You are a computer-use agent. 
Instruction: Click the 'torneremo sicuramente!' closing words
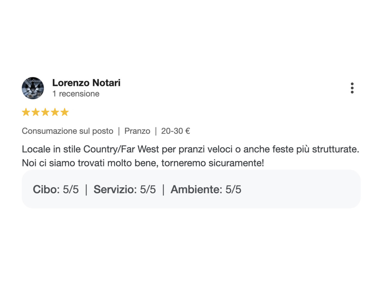click(x=213, y=163)
